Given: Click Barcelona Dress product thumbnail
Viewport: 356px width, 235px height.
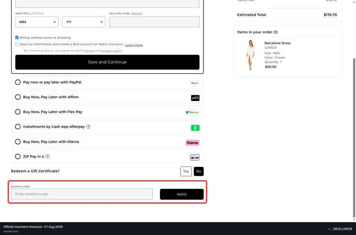Looking at the screenshot, I should pos(250,55).
